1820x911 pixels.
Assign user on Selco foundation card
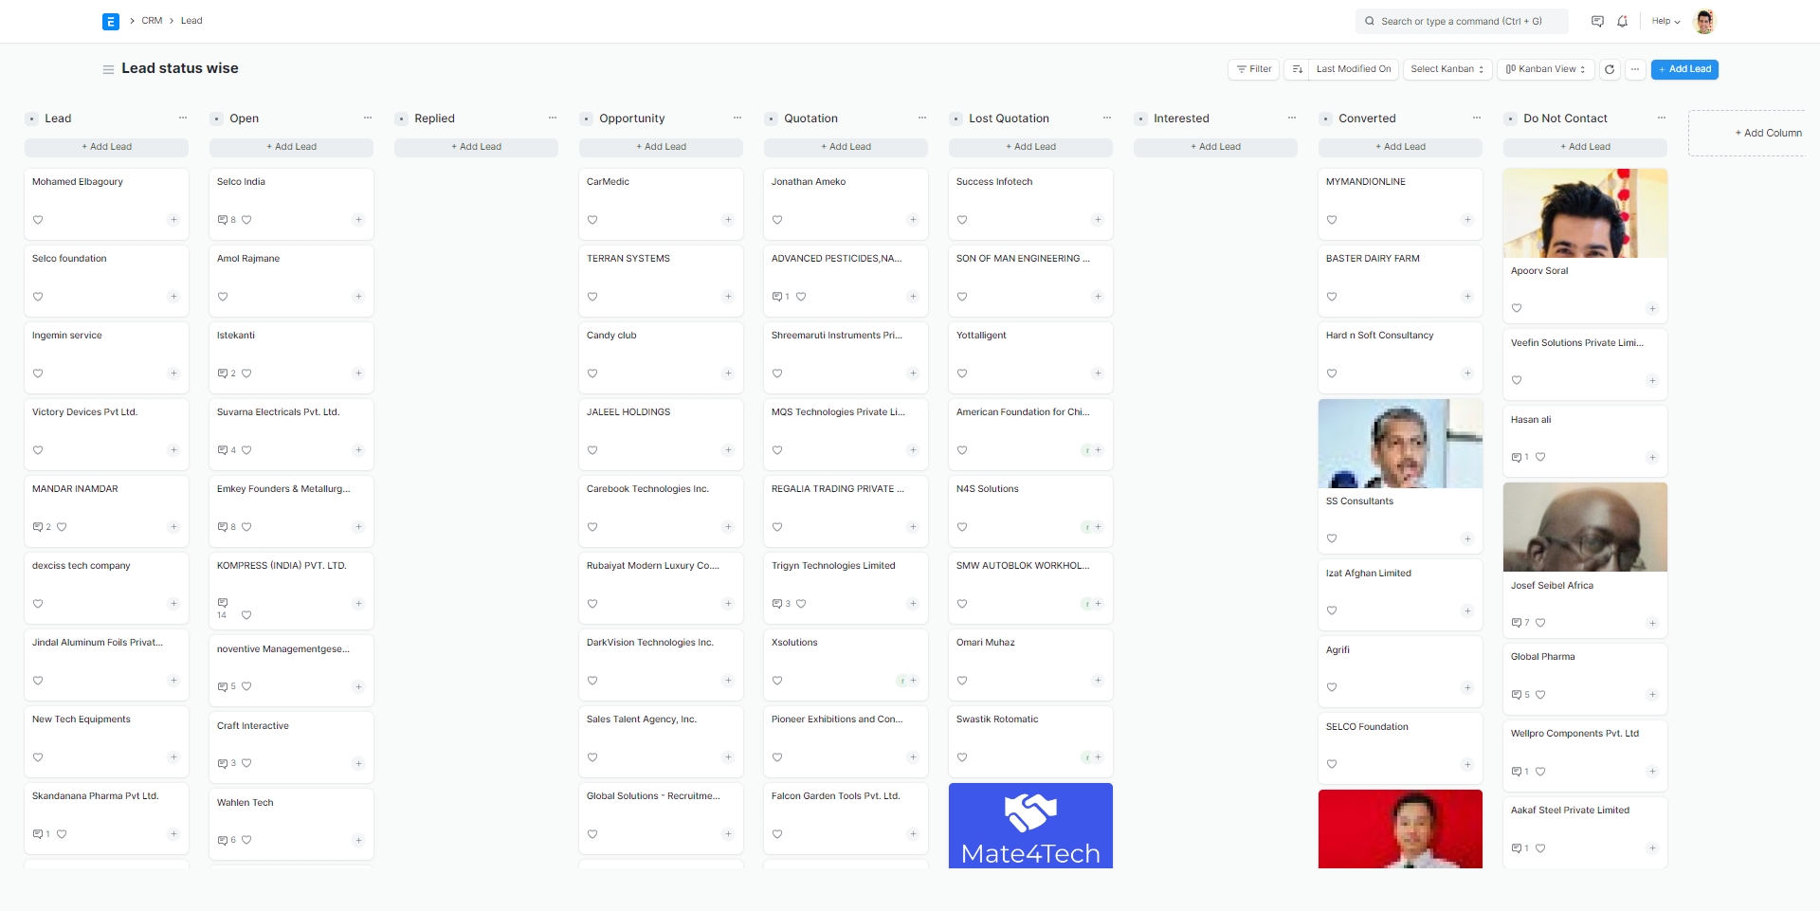click(x=173, y=297)
